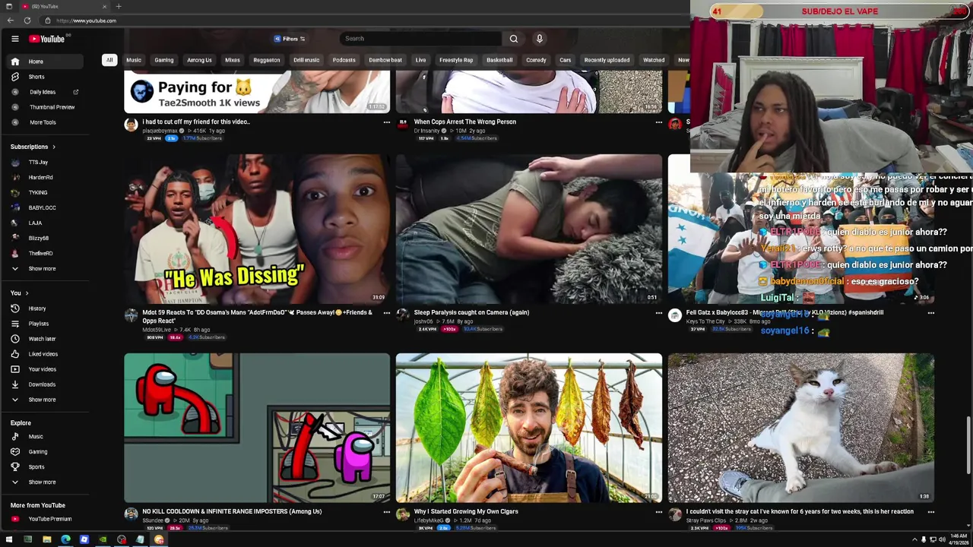Open Playlists in the sidebar
This screenshot has width=973, height=547.
pyautogui.click(x=46, y=324)
